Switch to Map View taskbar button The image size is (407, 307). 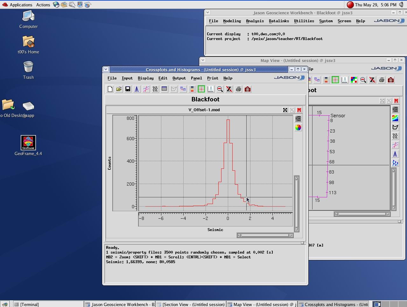(x=262, y=304)
